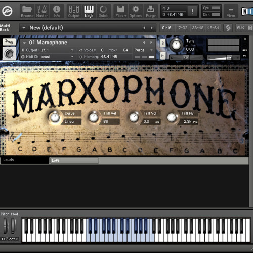253x253 pixels.
Task: Switch to instrument page 17-32
Action: coord(182,28)
